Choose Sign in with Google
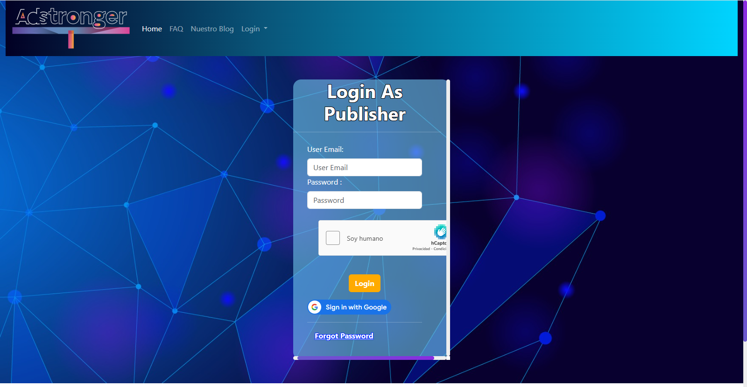This screenshot has height=387, width=747. (x=349, y=307)
